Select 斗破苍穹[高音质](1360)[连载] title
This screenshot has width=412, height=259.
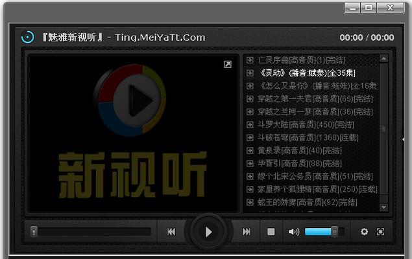tap(308, 138)
